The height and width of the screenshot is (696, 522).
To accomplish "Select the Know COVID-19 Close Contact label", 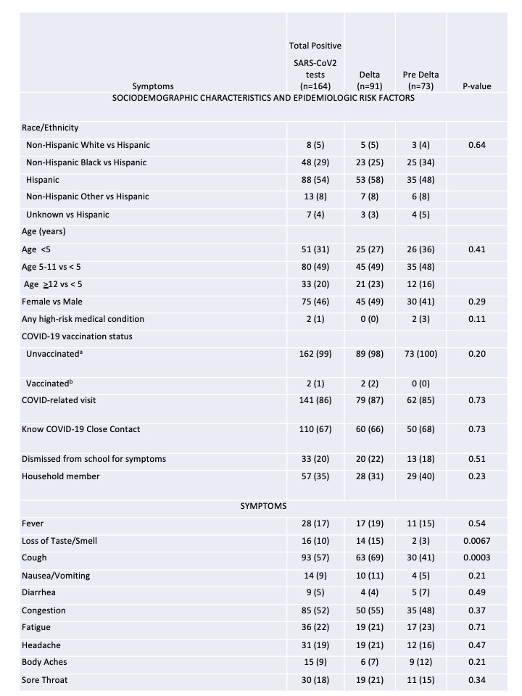I will (x=80, y=429).
